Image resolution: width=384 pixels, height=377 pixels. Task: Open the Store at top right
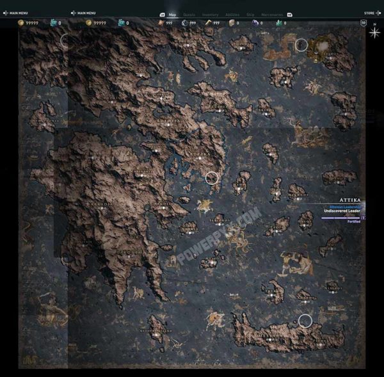point(369,13)
